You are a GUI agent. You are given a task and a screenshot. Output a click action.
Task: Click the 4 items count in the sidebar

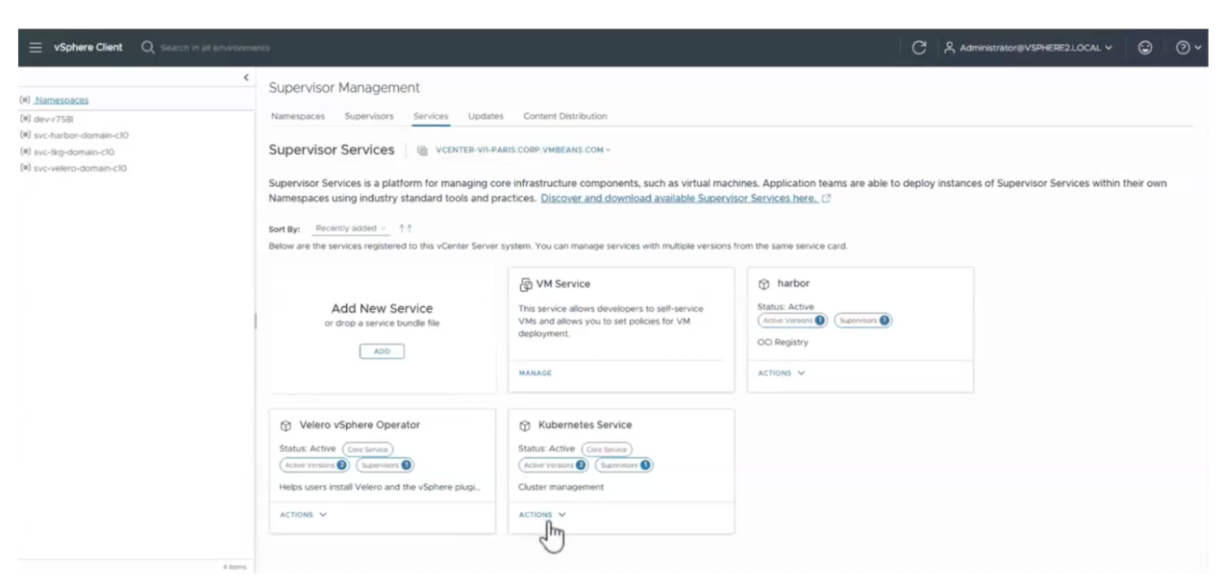click(234, 567)
